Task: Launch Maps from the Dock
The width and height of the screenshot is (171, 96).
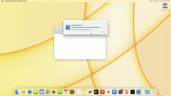Action: pyautogui.click(x=48, y=92)
